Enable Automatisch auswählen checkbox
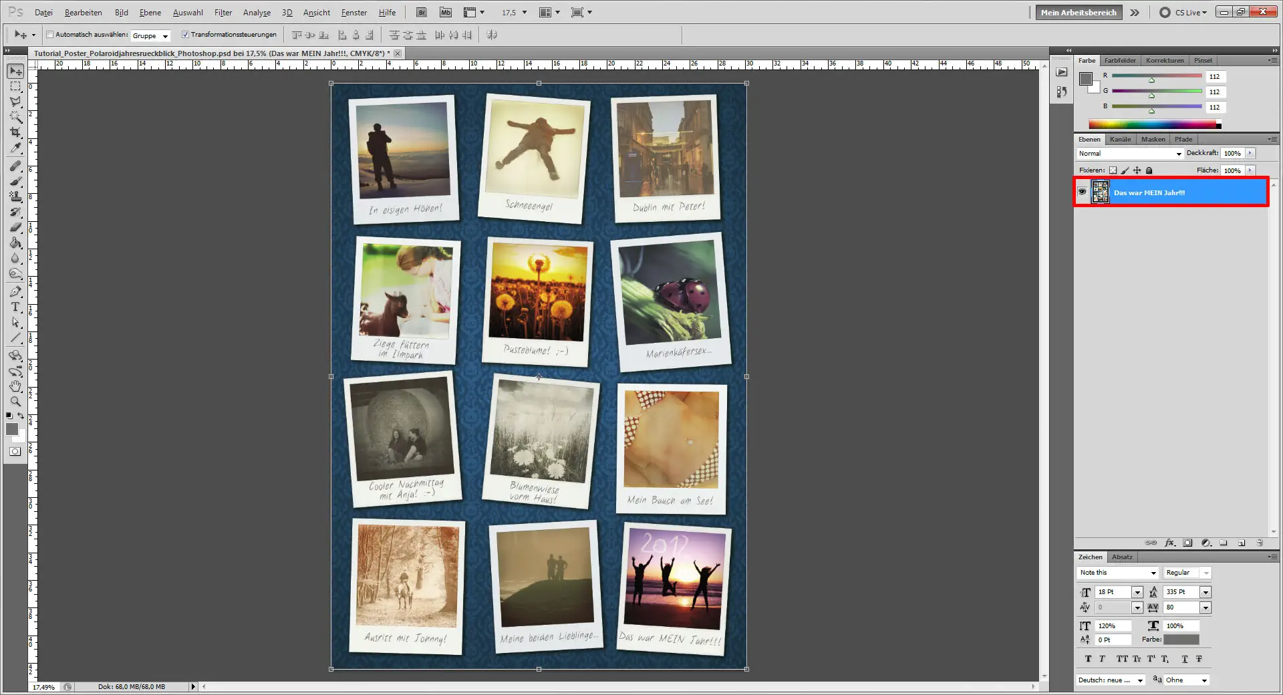Screen dimensions: 1283x695 pos(50,35)
